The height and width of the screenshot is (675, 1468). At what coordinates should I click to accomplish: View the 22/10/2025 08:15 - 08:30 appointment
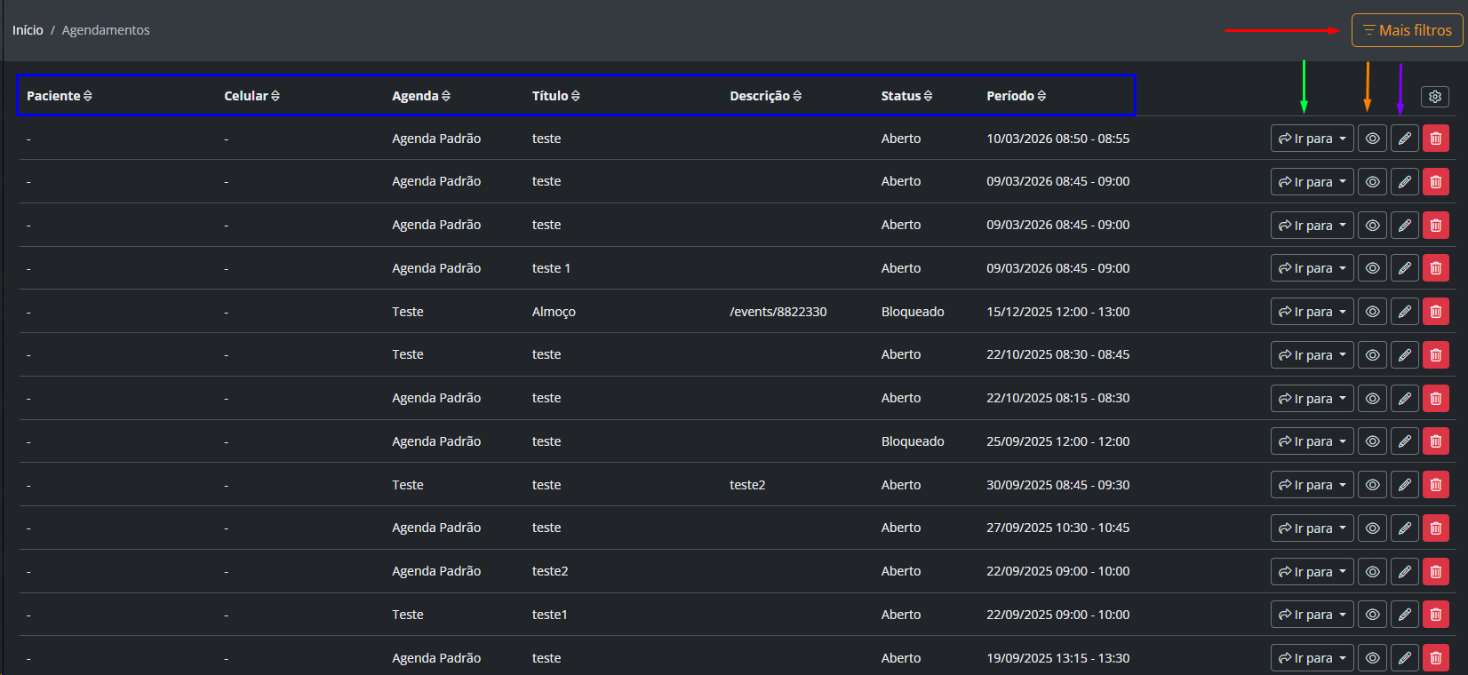click(x=1372, y=399)
